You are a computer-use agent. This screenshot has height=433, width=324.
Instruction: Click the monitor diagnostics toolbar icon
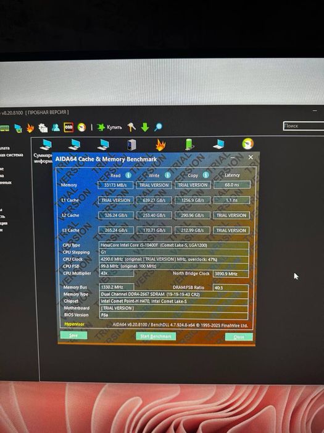click(18, 128)
